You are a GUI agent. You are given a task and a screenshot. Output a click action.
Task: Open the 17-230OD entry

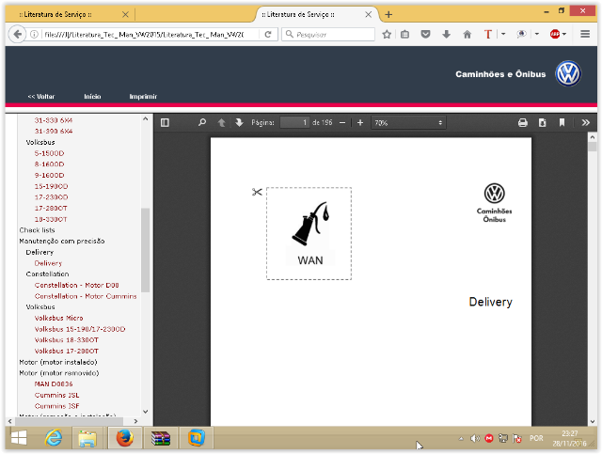click(x=51, y=197)
